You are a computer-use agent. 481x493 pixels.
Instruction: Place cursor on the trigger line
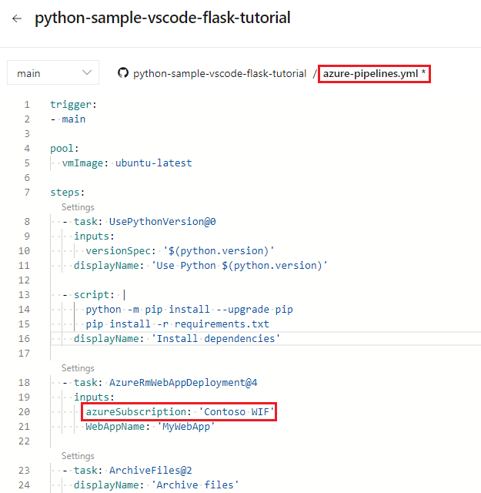[x=74, y=105]
